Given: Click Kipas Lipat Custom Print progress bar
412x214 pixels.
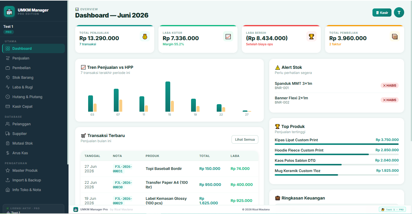Looking at the screenshot, I should (x=337, y=144).
